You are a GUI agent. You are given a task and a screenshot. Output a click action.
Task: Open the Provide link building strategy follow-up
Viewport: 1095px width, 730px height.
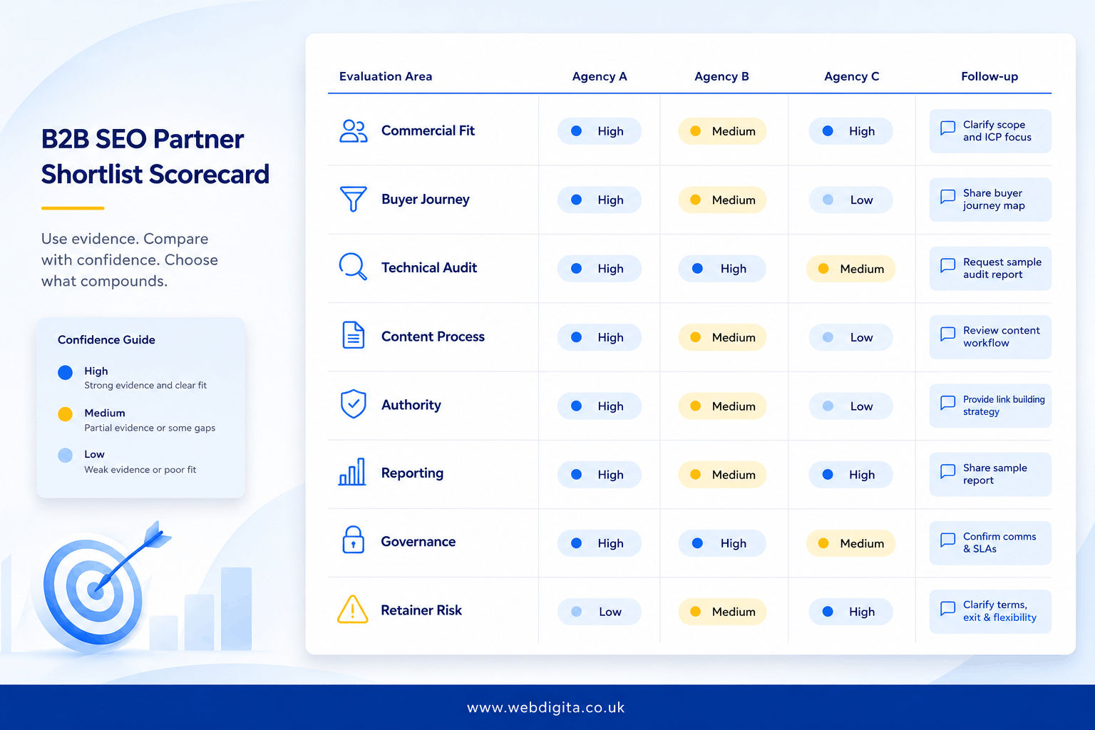(x=990, y=406)
